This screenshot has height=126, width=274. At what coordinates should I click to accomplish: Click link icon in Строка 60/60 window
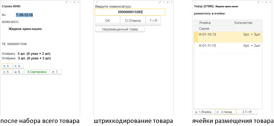66,2
